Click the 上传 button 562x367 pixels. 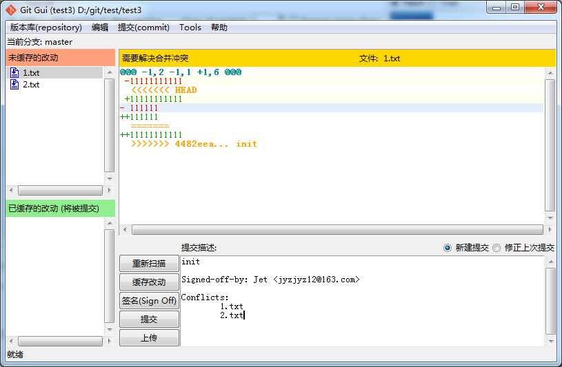(x=149, y=338)
